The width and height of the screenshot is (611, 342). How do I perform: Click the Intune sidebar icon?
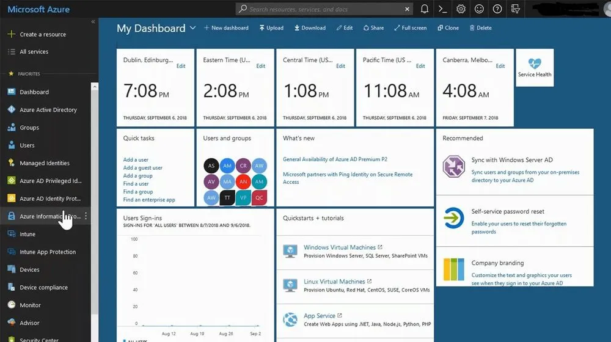click(11, 234)
